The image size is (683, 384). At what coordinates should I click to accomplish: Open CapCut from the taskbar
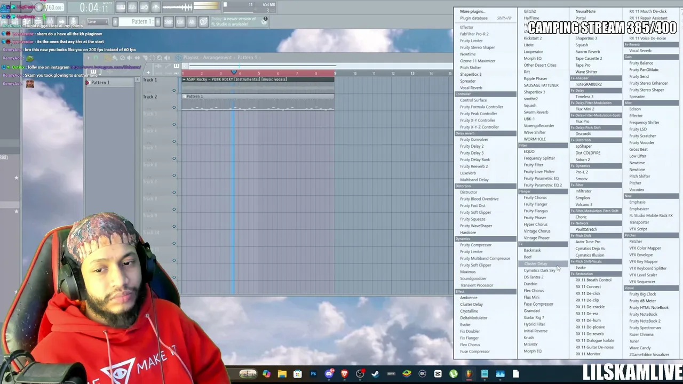[x=438, y=374]
